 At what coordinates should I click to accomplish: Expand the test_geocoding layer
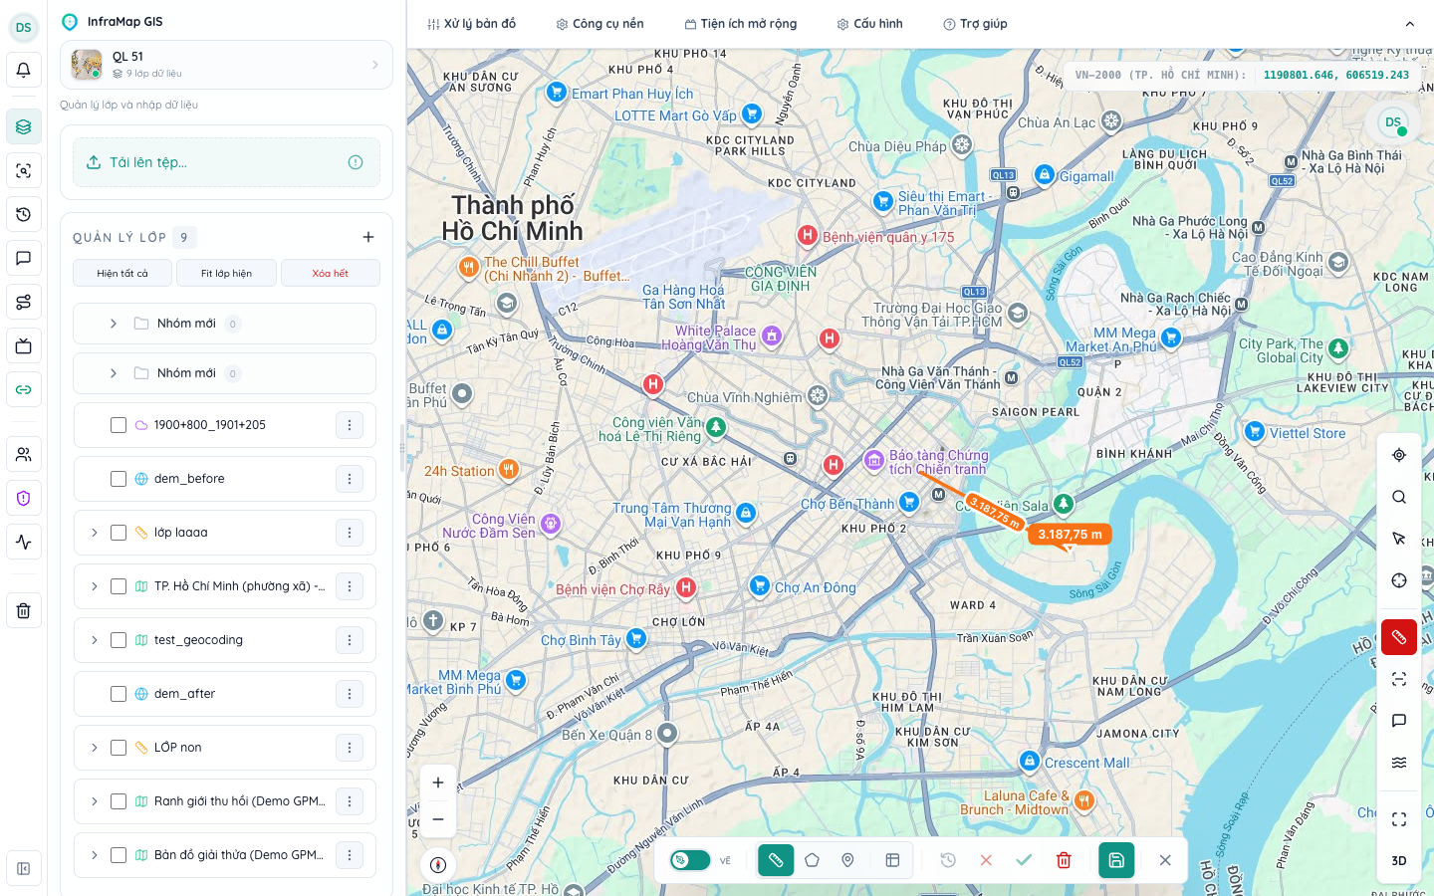click(x=95, y=640)
